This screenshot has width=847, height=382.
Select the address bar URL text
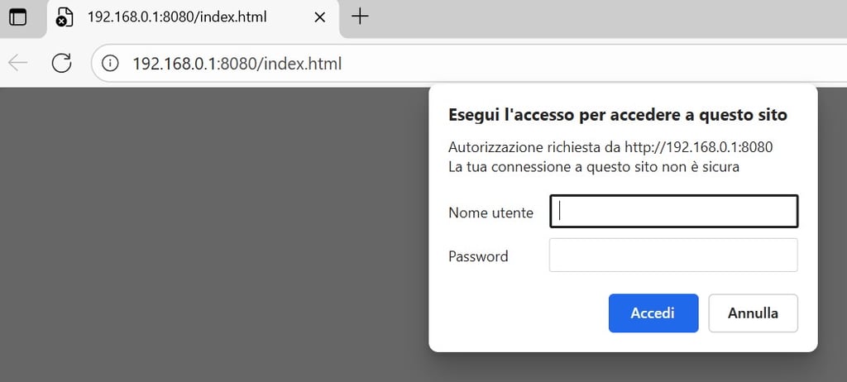click(x=237, y=64)
